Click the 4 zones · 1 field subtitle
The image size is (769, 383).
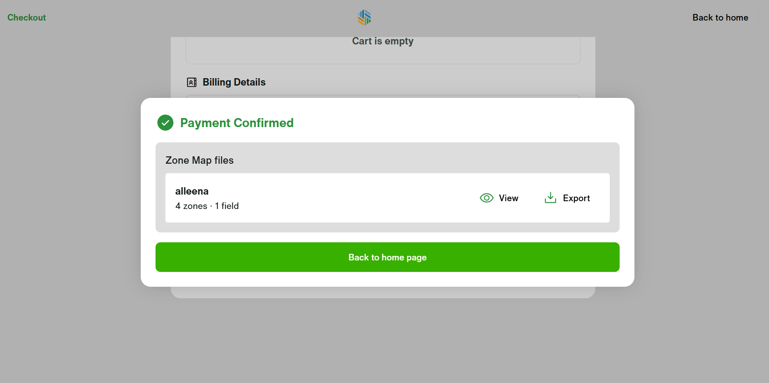point(207,206)
